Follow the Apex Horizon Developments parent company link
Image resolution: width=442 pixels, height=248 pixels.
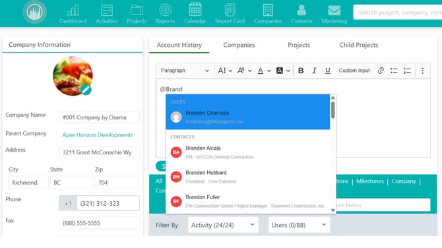pos(98,135)
